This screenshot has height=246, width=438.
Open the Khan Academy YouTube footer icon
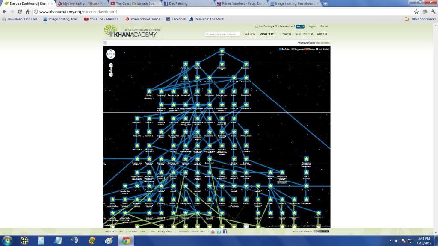(x=213, y=231)
